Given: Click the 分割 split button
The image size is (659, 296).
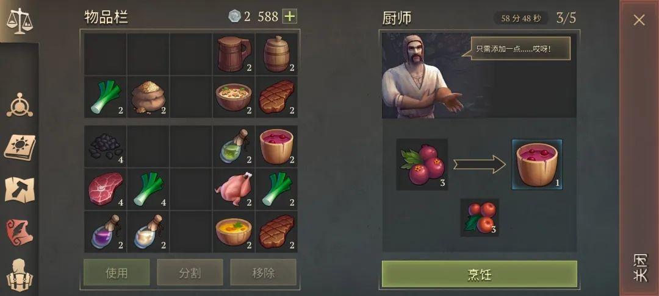Looking at the screenshot, I should pyautogui.click(x=190, y=272).
